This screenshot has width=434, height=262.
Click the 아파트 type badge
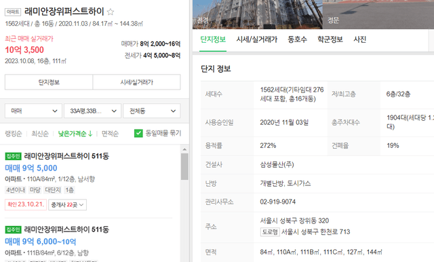pyautogui.click(x=13, y=12)
